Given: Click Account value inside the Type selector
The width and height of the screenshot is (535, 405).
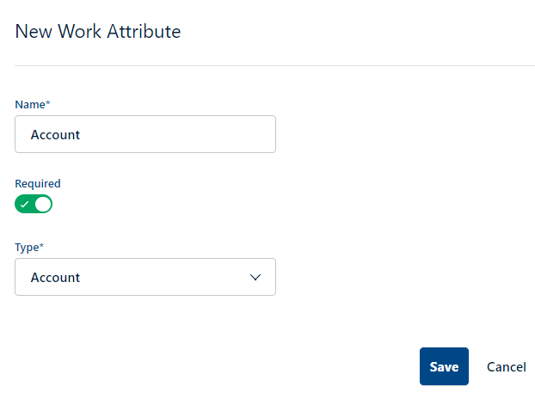Looking at the screenshot, I should [x=55, y=278].
